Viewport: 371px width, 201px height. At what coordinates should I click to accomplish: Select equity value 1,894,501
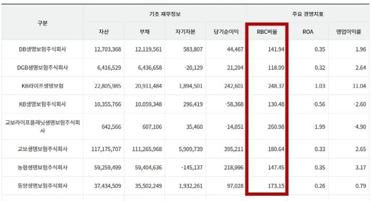click(x=191, y=86)
